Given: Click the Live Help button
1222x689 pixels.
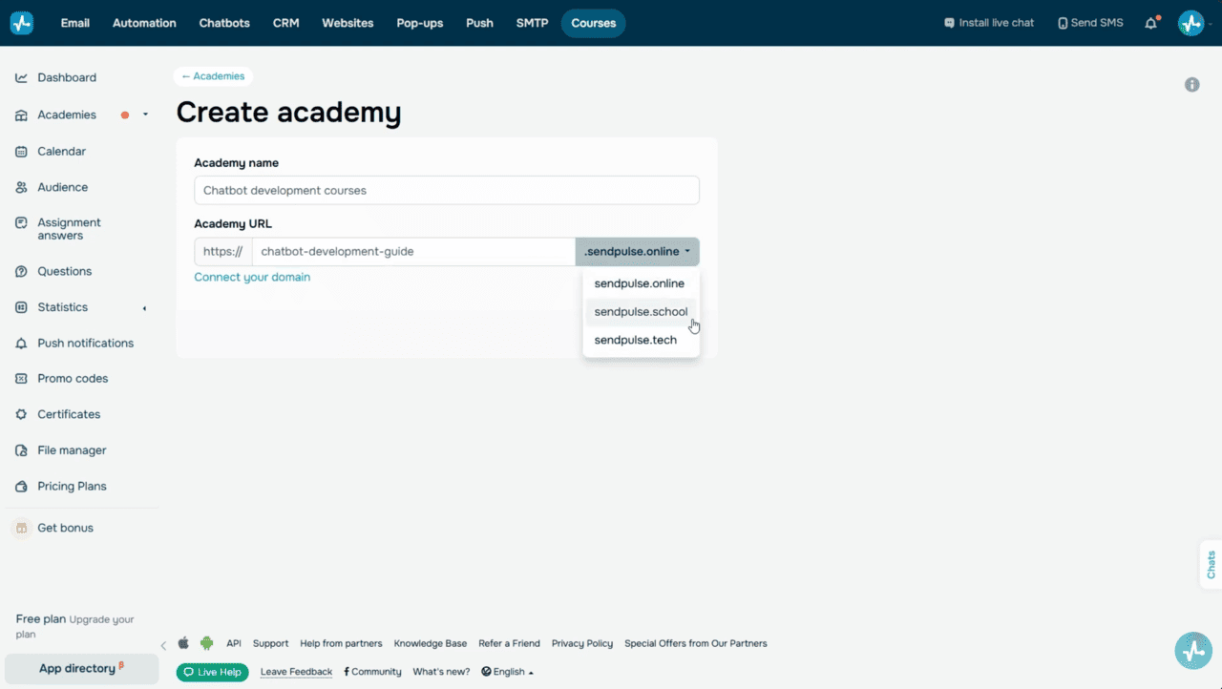Looking at the screenshot, I should (212, 672).
